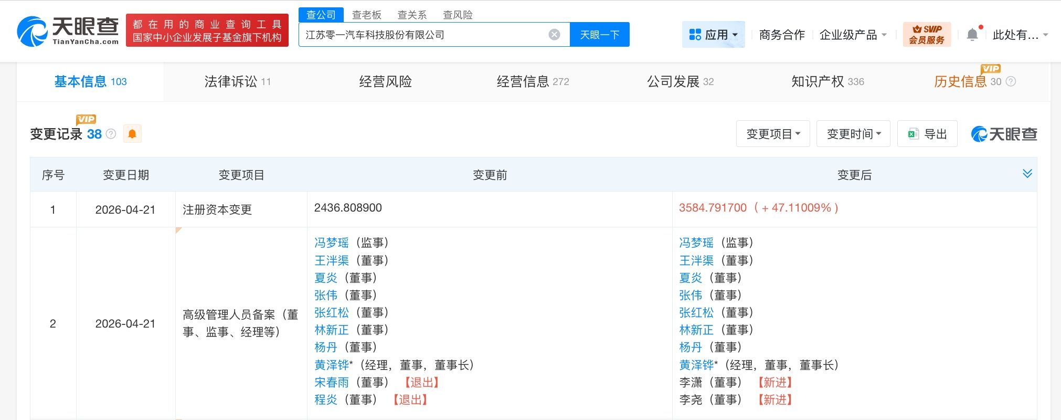Open the 企业级产品 dropdown
1061x420 pixels.
click(x=853, y=35)
